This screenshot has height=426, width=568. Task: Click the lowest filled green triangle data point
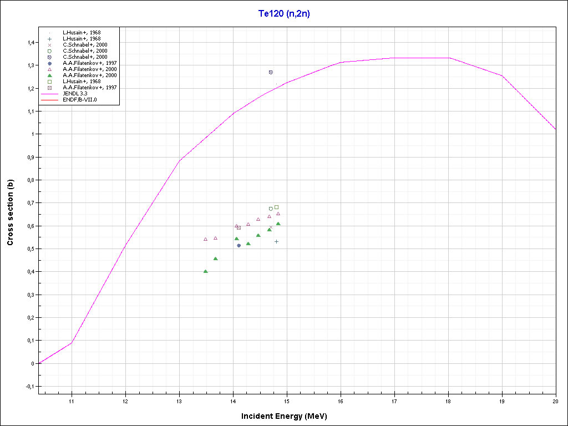pos(206,271)
